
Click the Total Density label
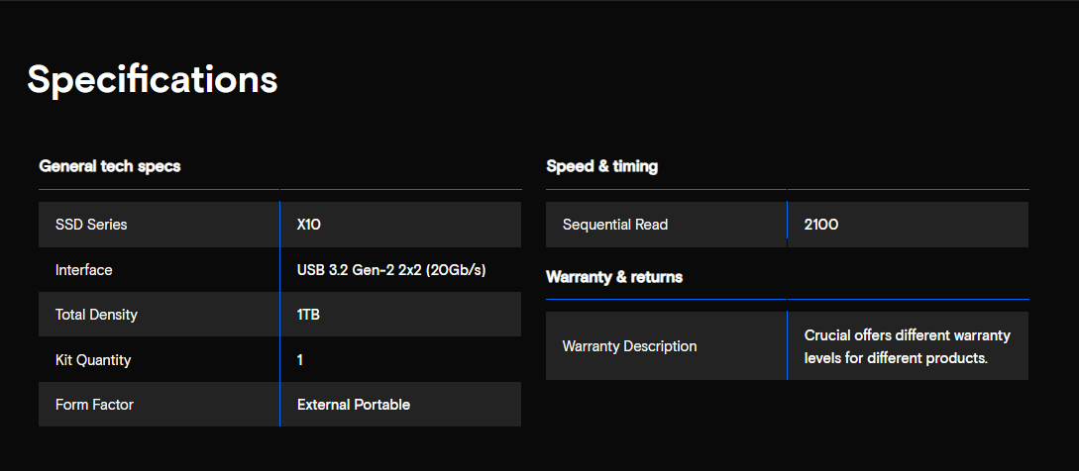coord(96,315)
